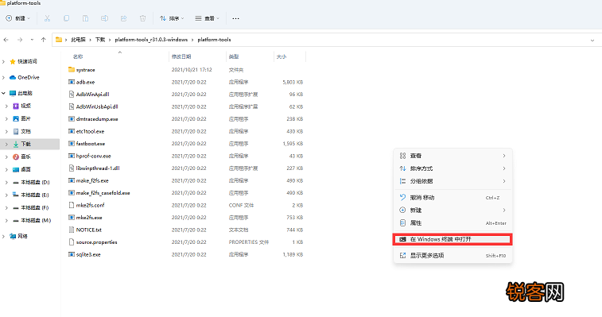This screenshot has height=317, width=602.
Task: Select the mke2fs.conf file
Action: coord(87,205)
